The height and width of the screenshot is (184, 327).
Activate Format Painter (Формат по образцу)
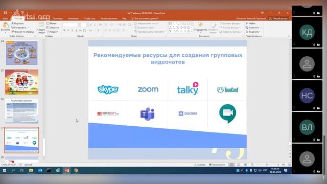[22, 32]
